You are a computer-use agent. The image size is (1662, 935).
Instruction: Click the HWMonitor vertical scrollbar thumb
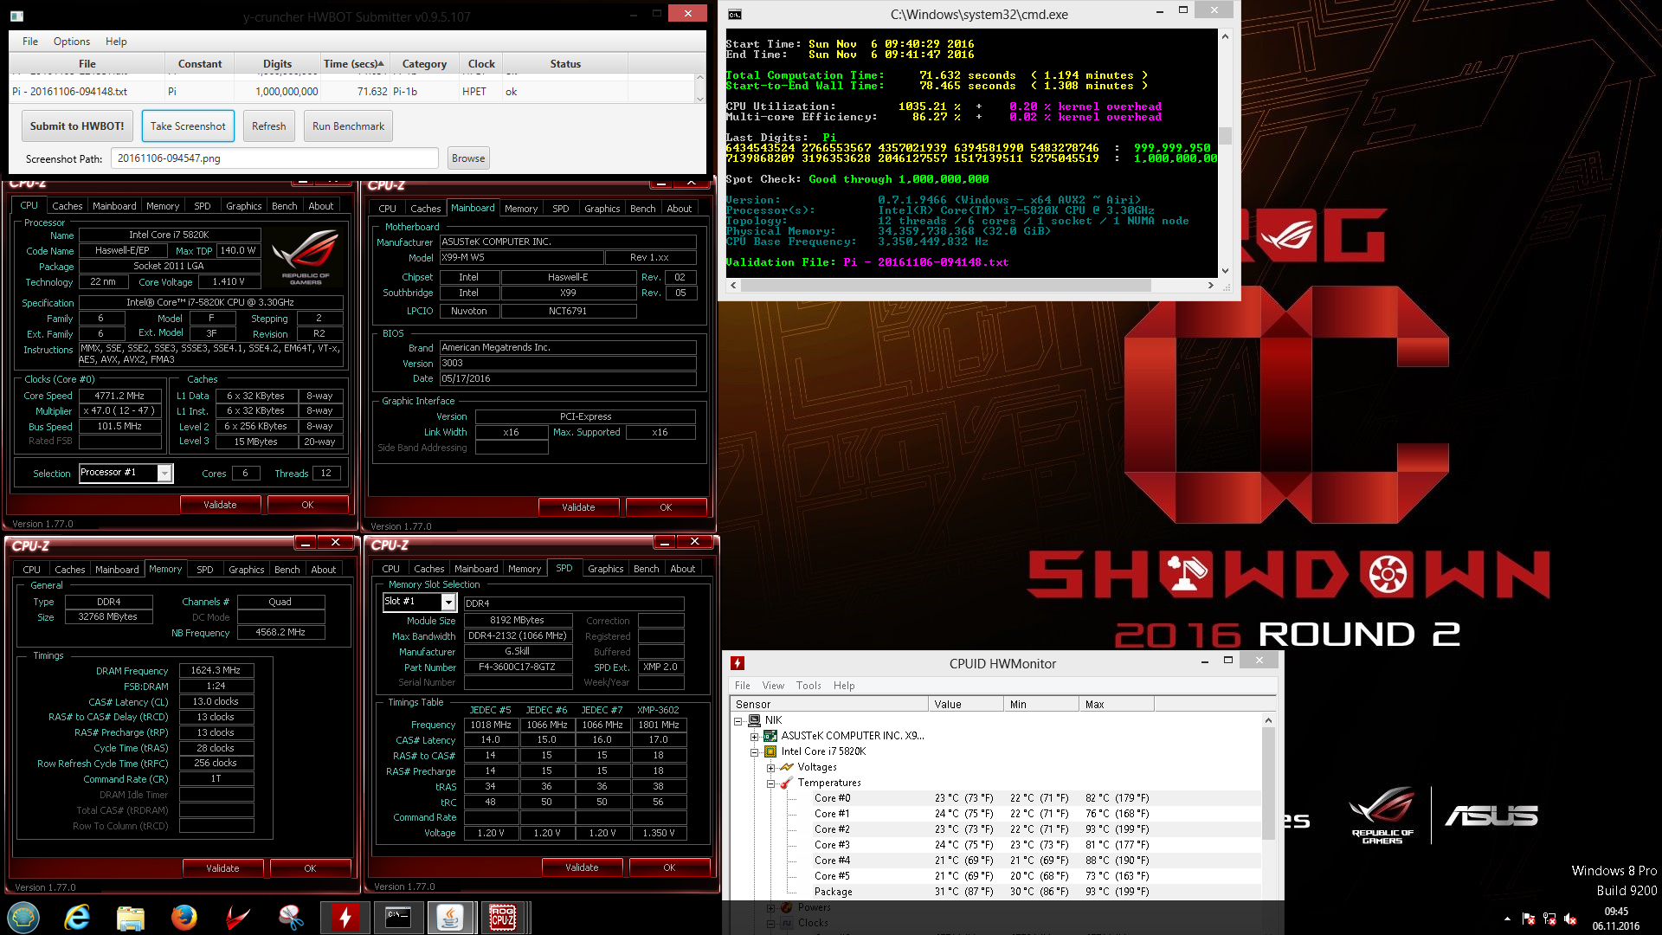pyautogui.click(x=1268, y=783)
